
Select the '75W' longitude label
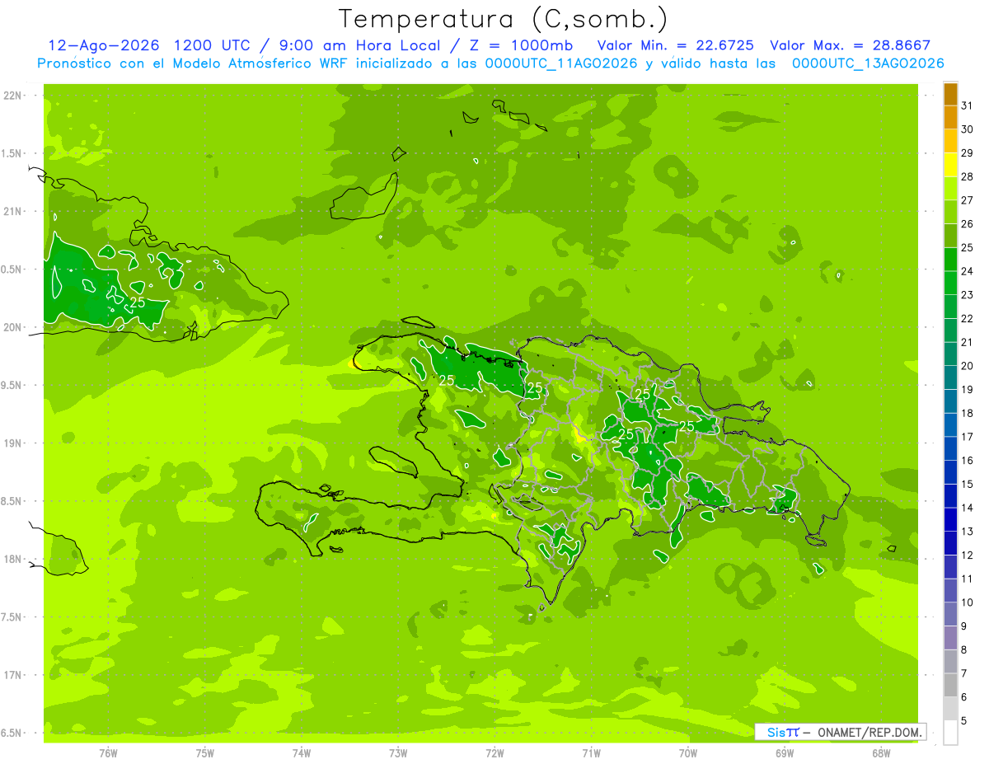[205, 753]
